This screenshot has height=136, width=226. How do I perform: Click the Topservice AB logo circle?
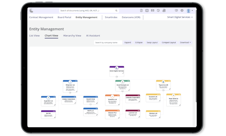(163, 82)
